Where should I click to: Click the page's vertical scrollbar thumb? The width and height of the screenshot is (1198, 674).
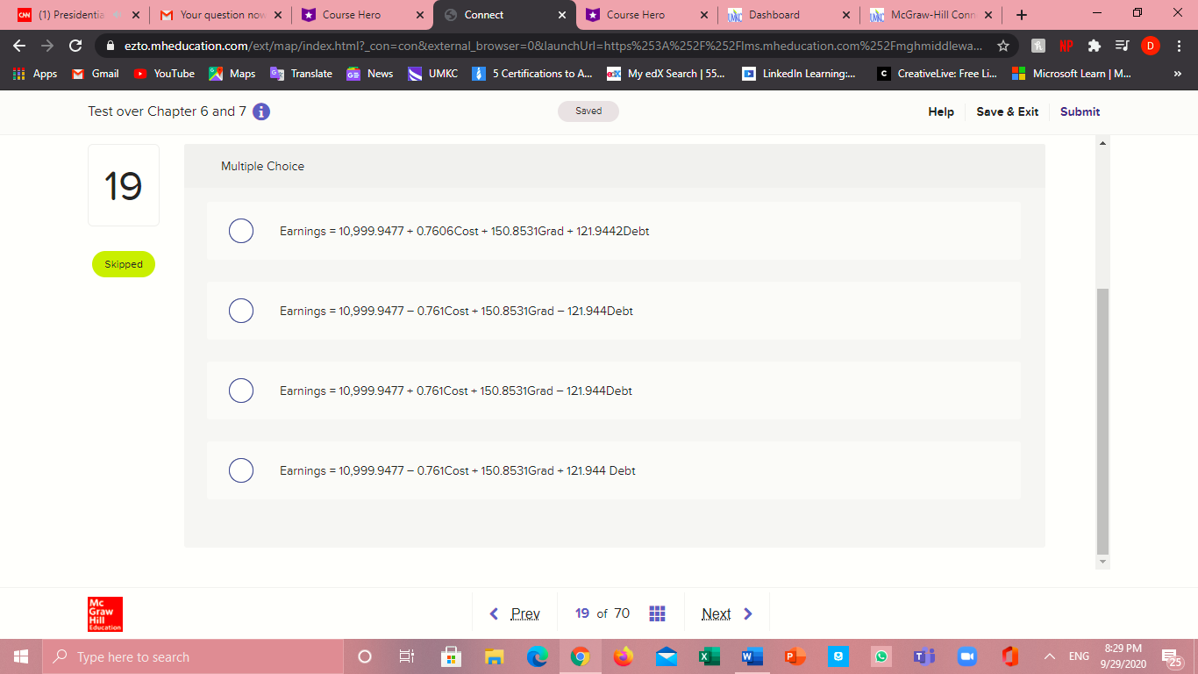pos(1103,420)
